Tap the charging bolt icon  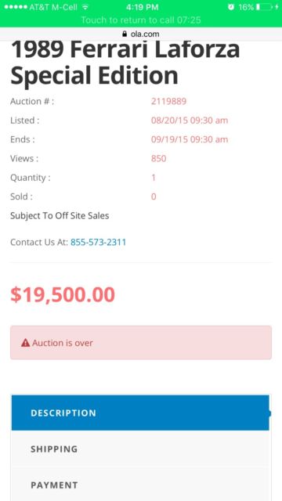tap(277, 7)
